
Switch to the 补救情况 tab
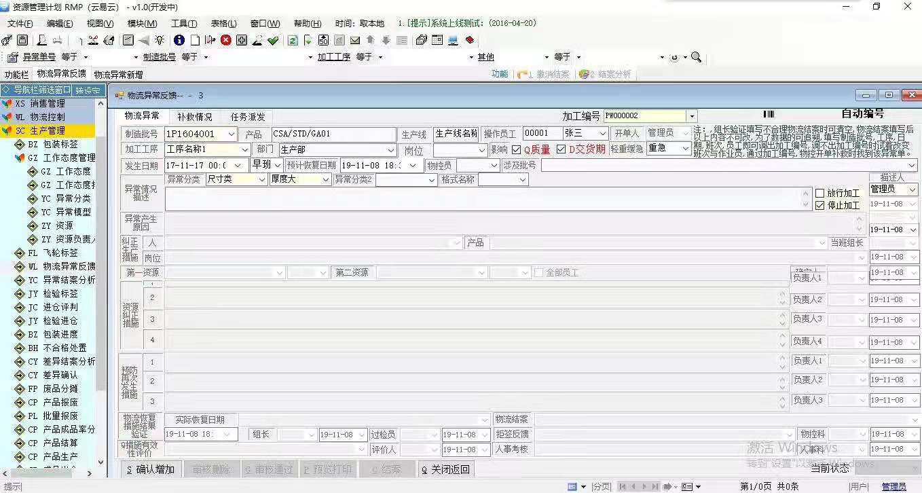pyautogui.click(x=195, y=115)
